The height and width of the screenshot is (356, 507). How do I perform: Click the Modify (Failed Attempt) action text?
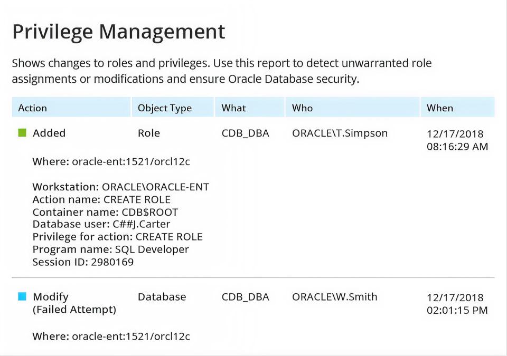click(x=74, y=303)
